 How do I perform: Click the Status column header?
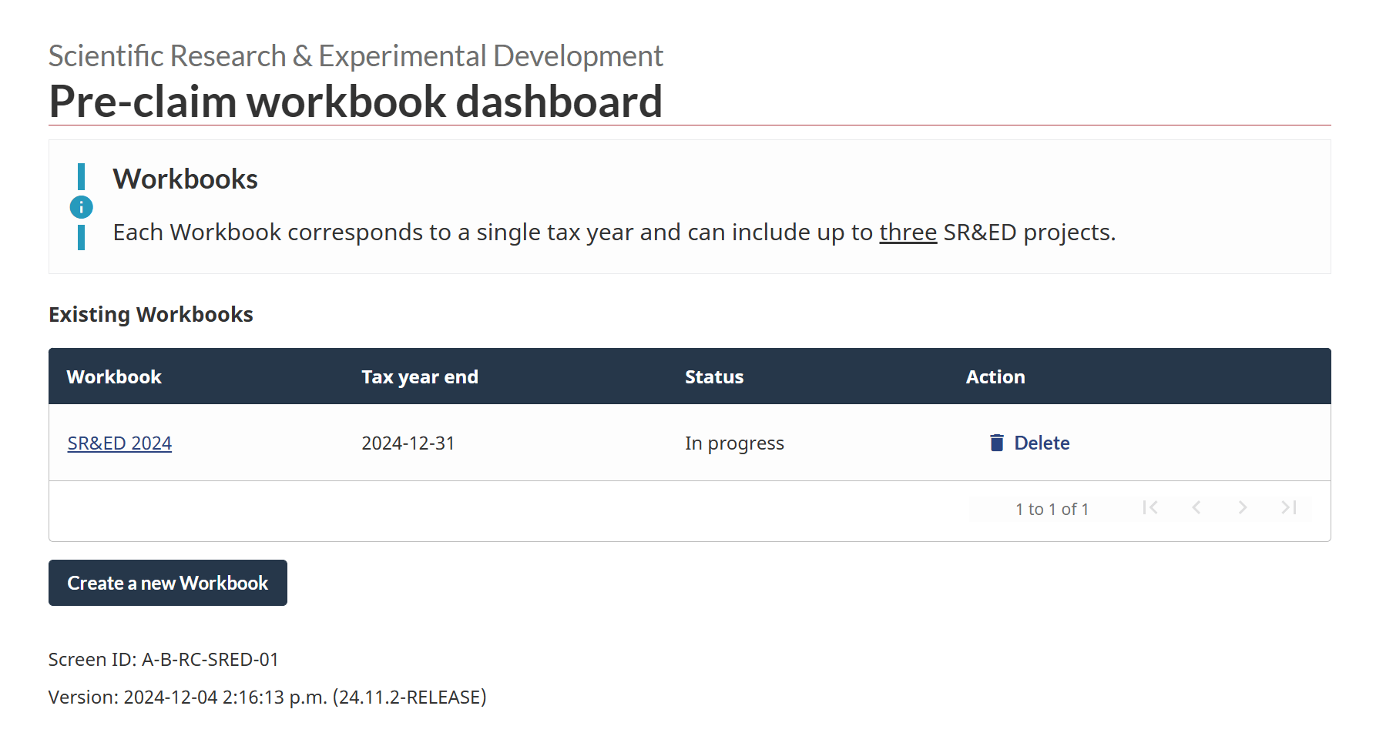[x=714, y=376]
